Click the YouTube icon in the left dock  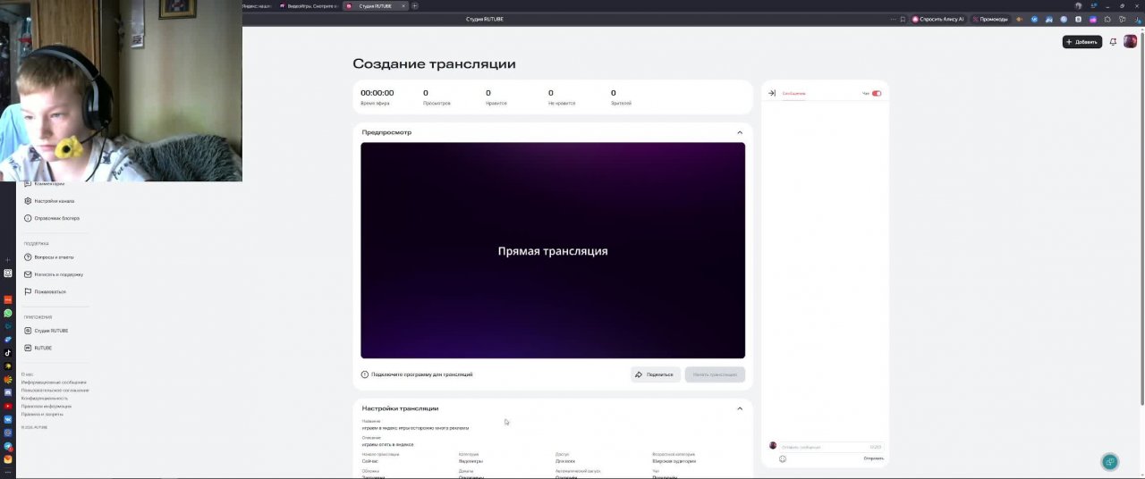click(x=8, y=406)
